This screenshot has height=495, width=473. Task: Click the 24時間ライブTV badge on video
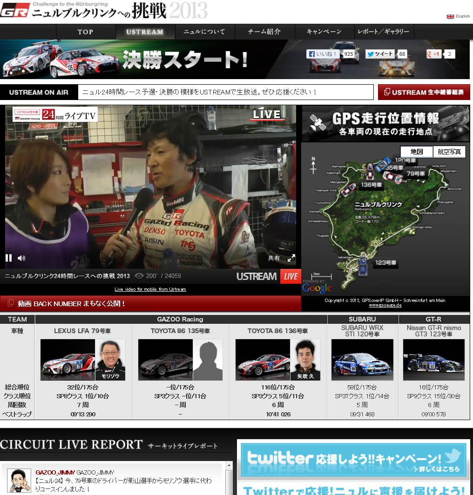[x=55, y=114]
